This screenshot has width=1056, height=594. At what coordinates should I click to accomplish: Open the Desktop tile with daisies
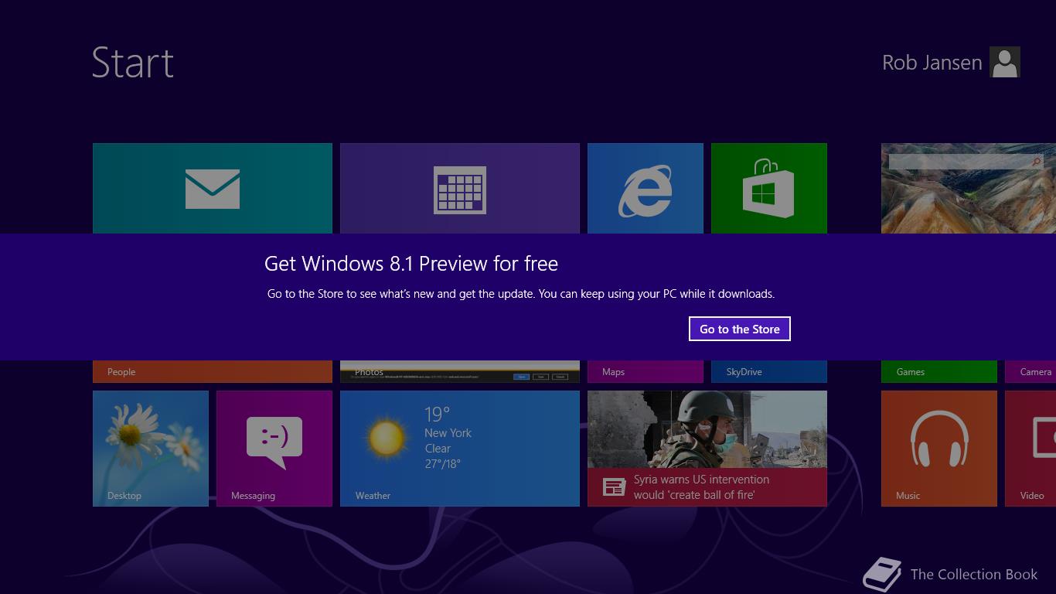[151, 449]
